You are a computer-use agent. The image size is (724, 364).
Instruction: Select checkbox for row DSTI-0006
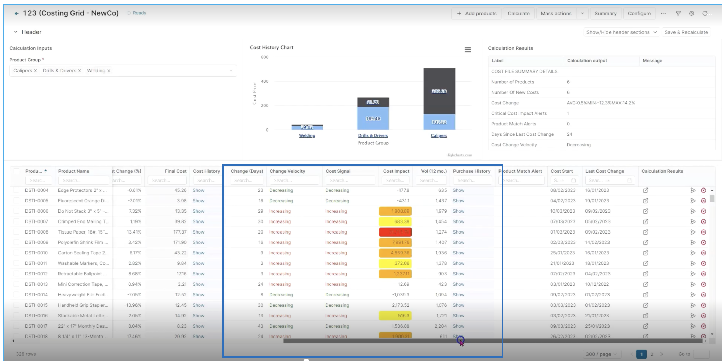[16, 211]
